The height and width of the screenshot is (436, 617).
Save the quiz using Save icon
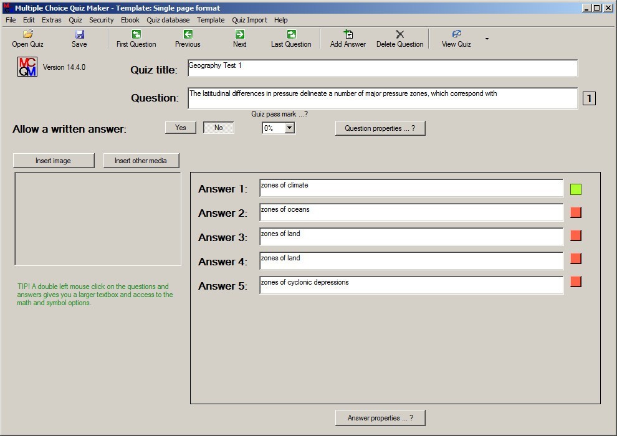[80, 34]
